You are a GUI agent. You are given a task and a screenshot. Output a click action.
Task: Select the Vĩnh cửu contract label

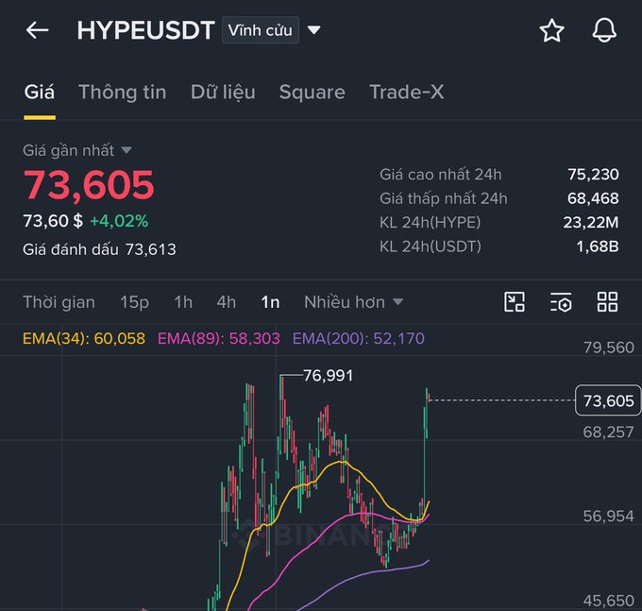[261, 30]
